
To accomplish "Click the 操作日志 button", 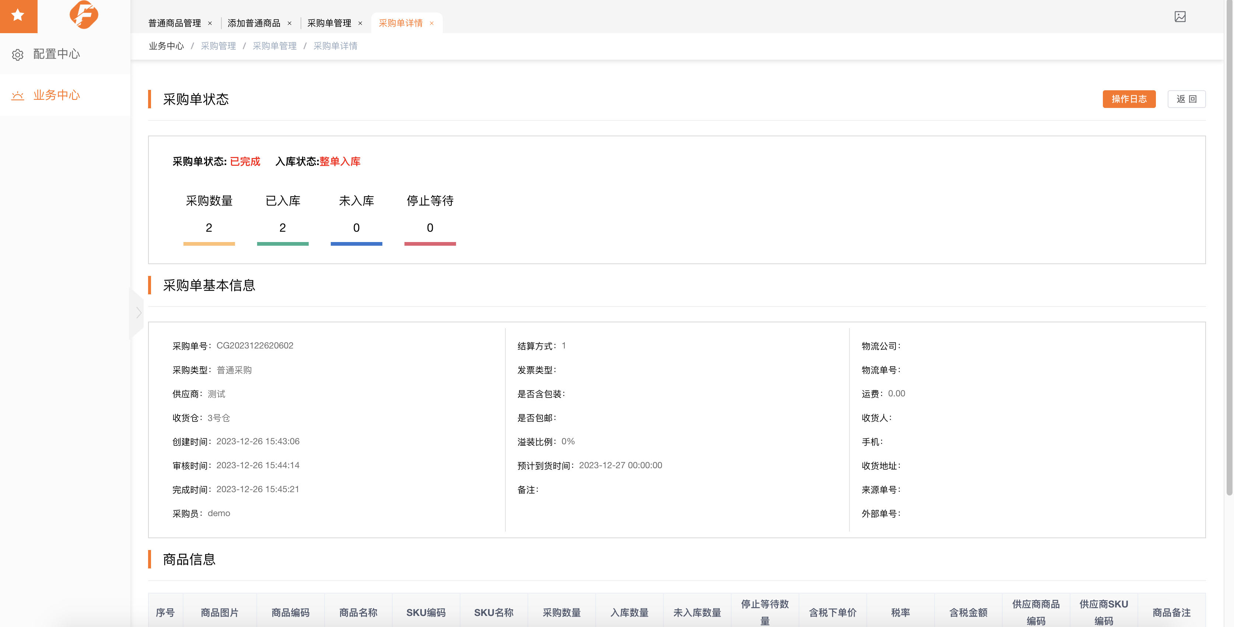I will pos(1129,99).
